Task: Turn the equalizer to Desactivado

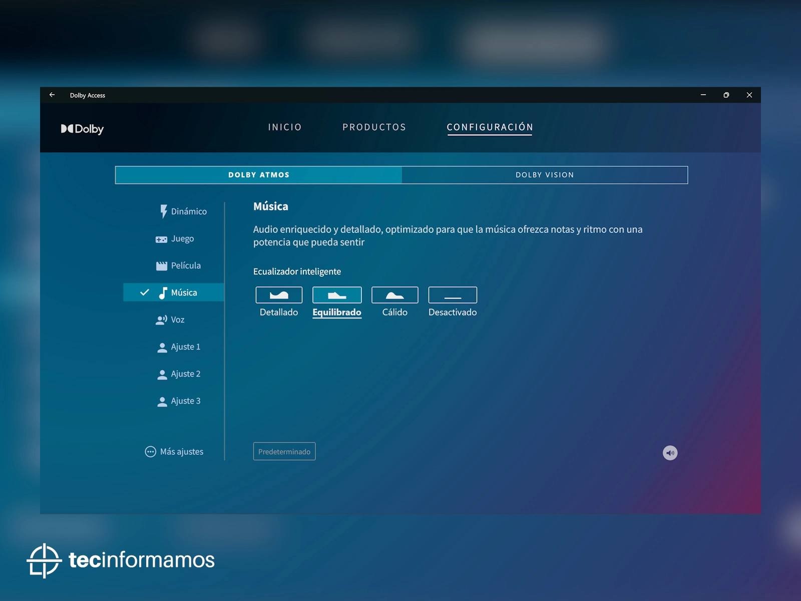Action: tap(453, 302)
